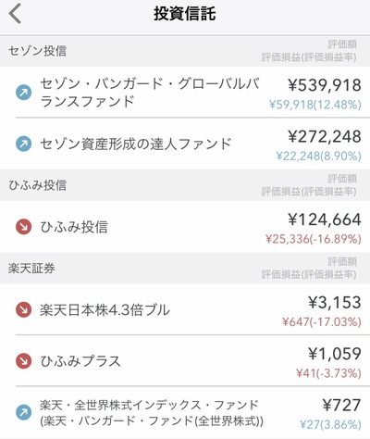Open セゾン資産形成の達人ファンド fund row
The height and width of the screenshot is (439, 370).
[185, 144]
